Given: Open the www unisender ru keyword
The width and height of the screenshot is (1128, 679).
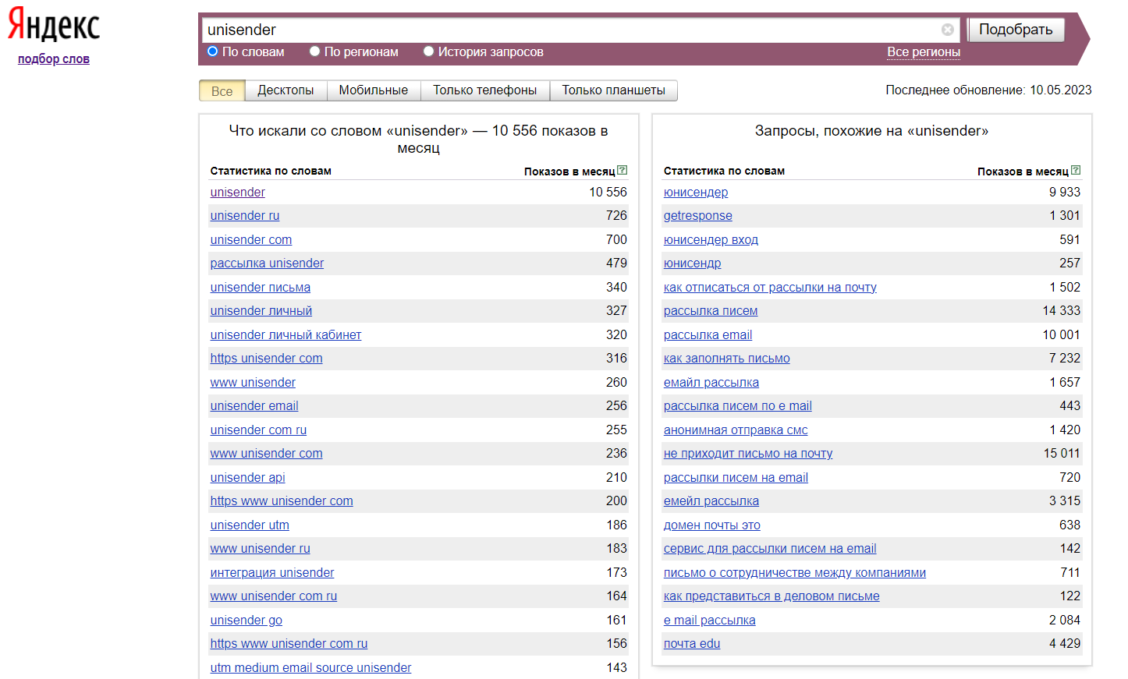Looking at the screenshot, I should click(x=261, y=549).
